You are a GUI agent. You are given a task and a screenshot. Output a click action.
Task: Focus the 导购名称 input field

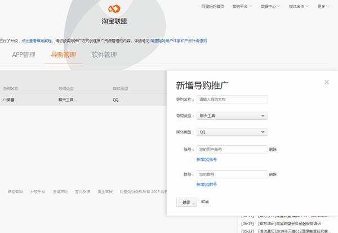click(x=232, y=100)
